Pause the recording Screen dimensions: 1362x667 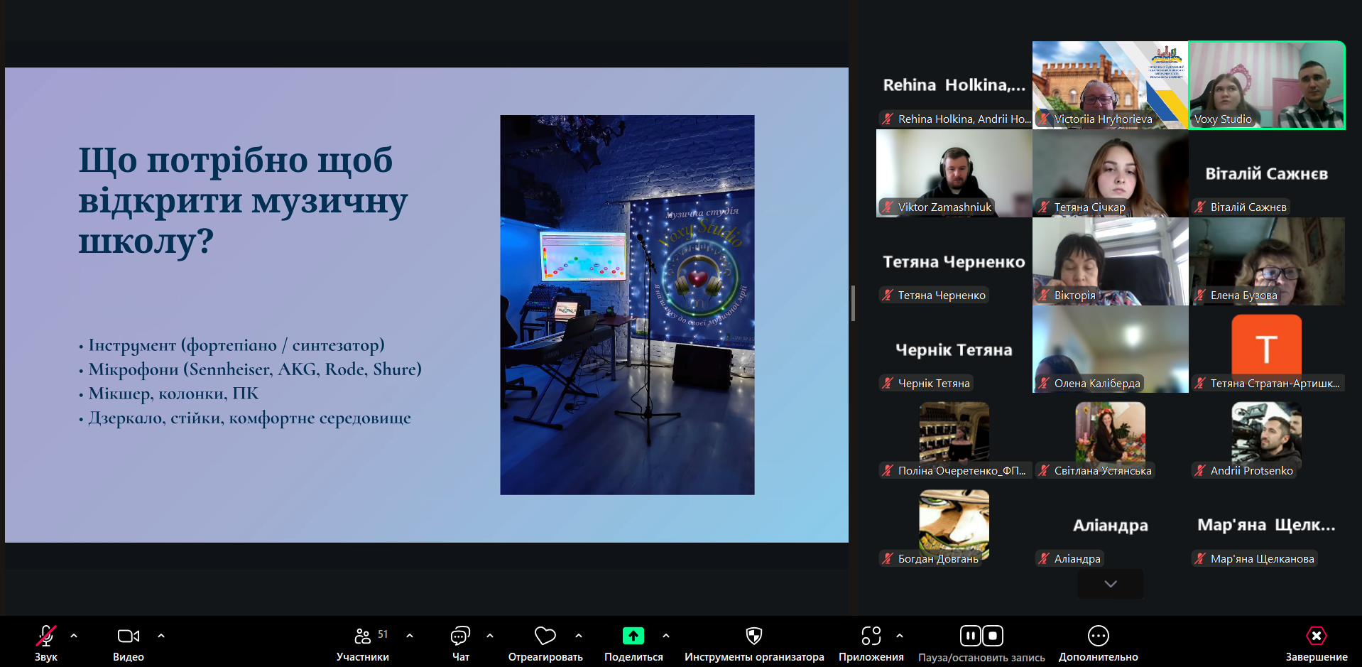point(970,636)
